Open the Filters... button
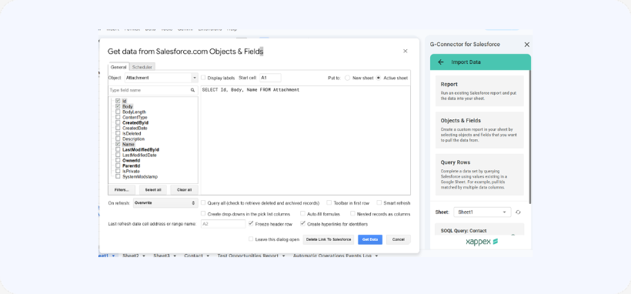Image resolution: width=631 pixels, height=294 pixels. tap(122, 189)
